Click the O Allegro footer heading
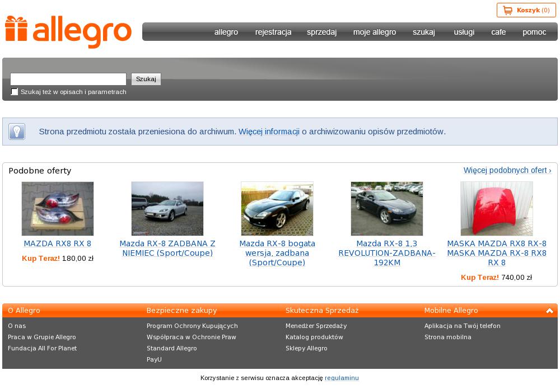This screenshot has width=560, height=389. [x=24, y=311]
